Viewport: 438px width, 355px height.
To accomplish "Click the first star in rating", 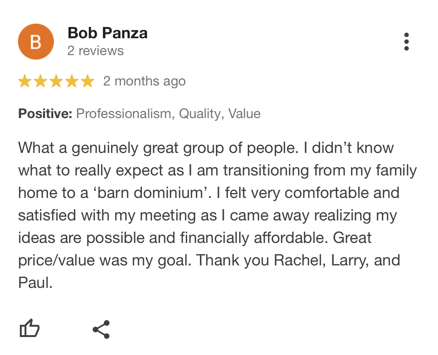I will 24,81.
